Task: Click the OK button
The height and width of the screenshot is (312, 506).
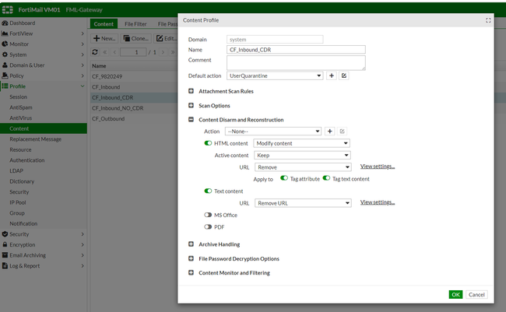Action: 455,295
